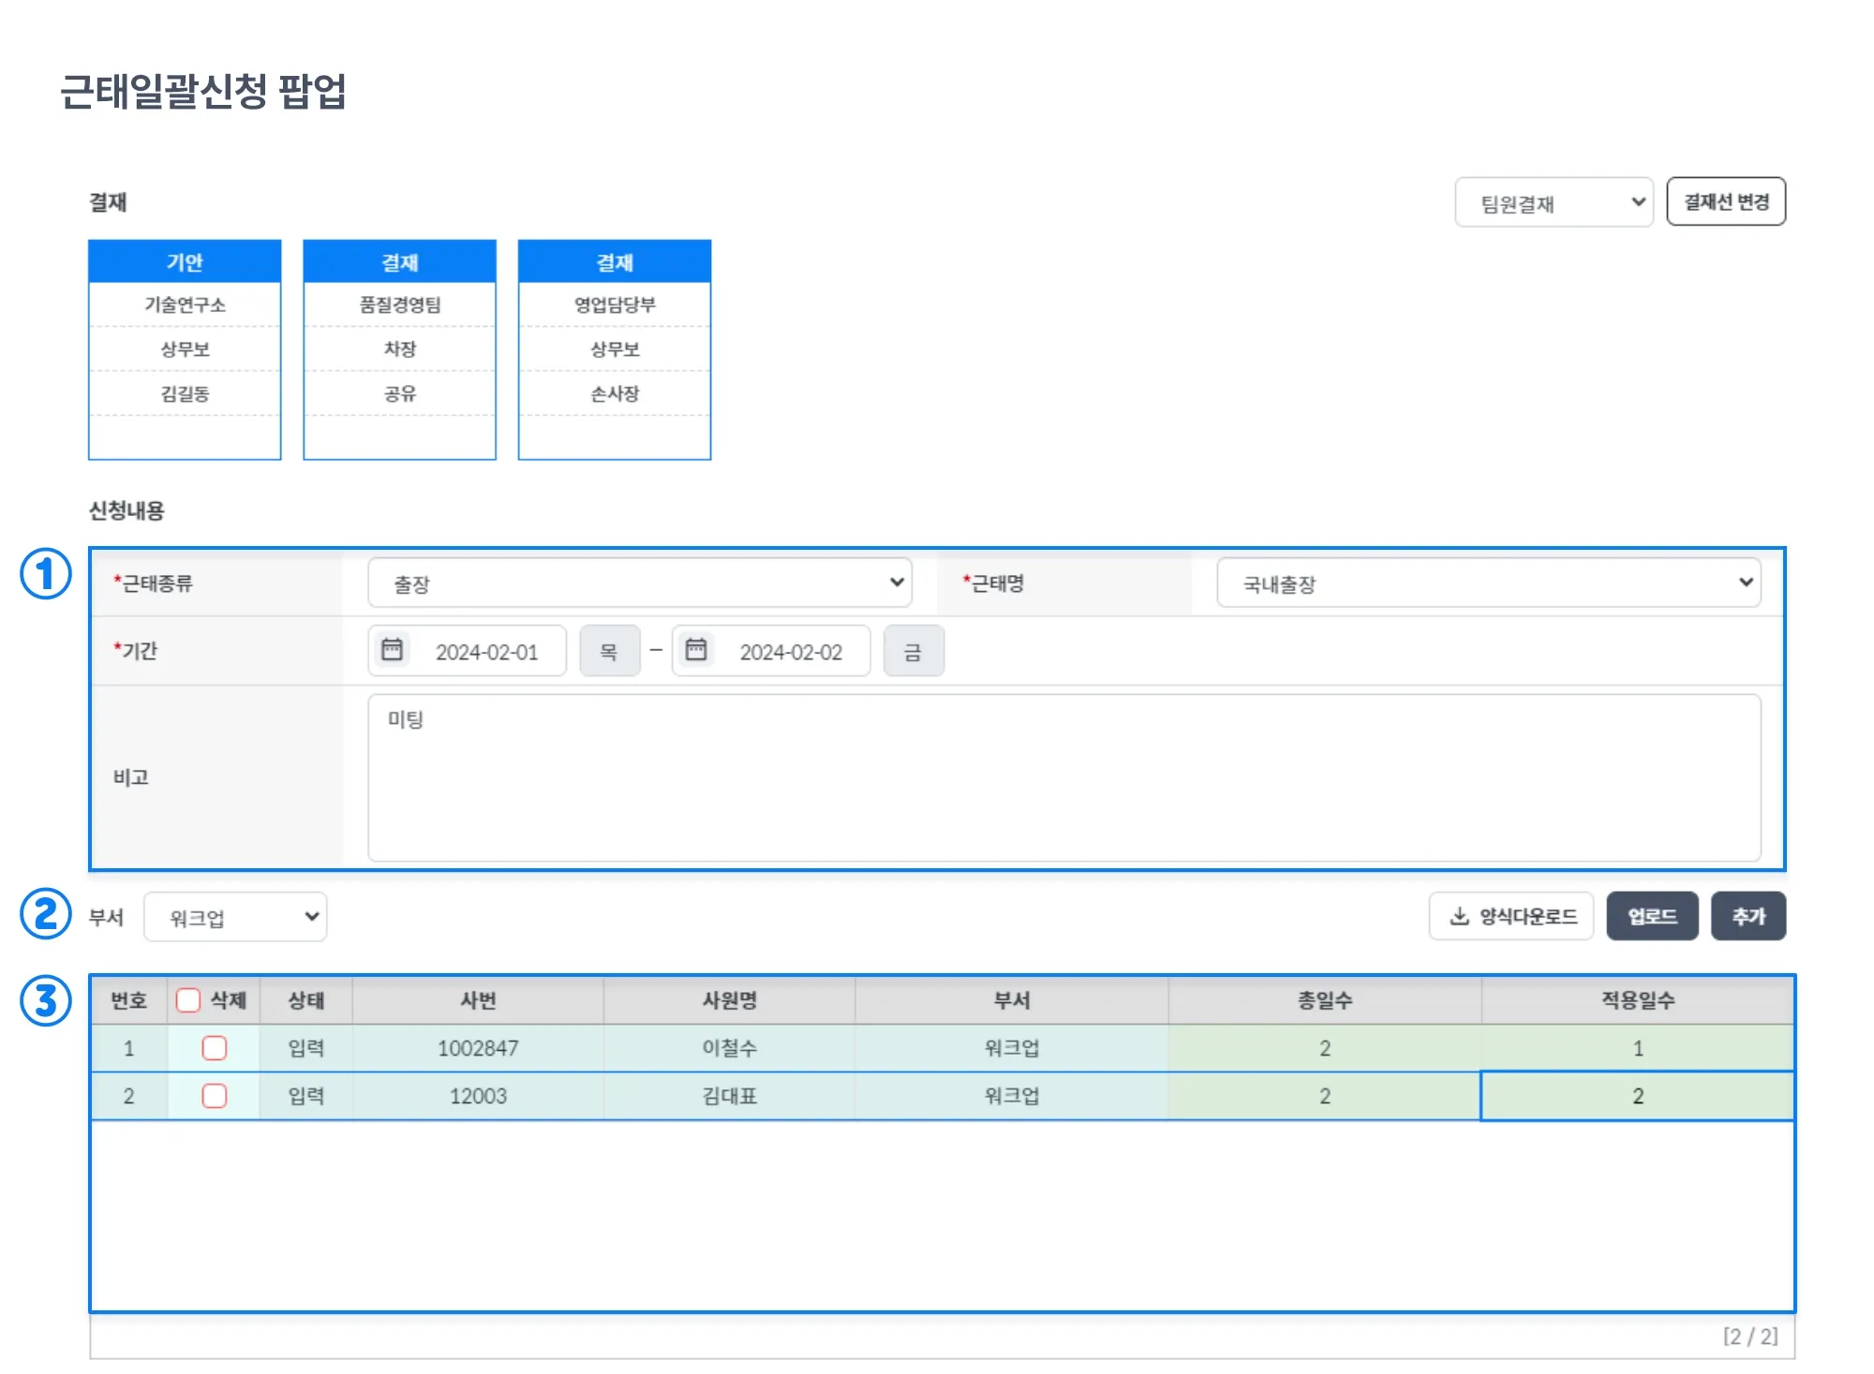The image size is (1874, 1374).
Task: Open the 팀원결재 approval type dropdown
Action: tap(1554, 202)
